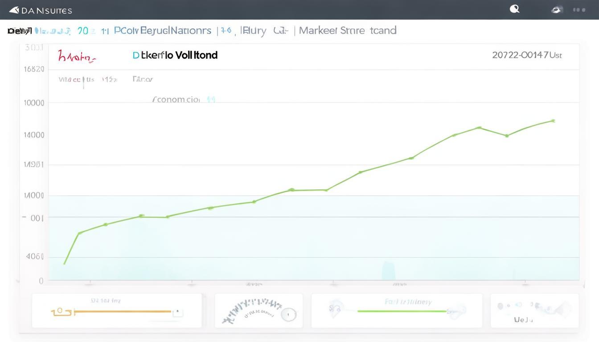Click the icon left of green slider
599x342 pixels.
335,307
